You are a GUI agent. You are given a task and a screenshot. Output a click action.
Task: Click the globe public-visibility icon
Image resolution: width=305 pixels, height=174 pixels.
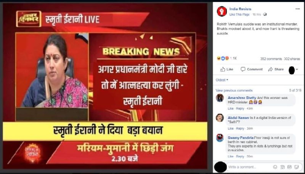pyautogui.click(x=265, y=14)
